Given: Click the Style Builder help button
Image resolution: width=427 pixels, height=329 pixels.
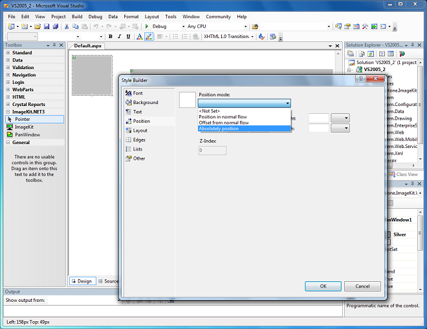Looking at the screenshot, I should coord(361,79).
